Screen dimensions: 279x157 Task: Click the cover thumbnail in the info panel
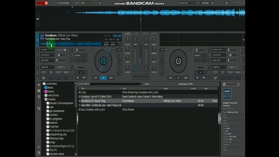click(227, 94)
